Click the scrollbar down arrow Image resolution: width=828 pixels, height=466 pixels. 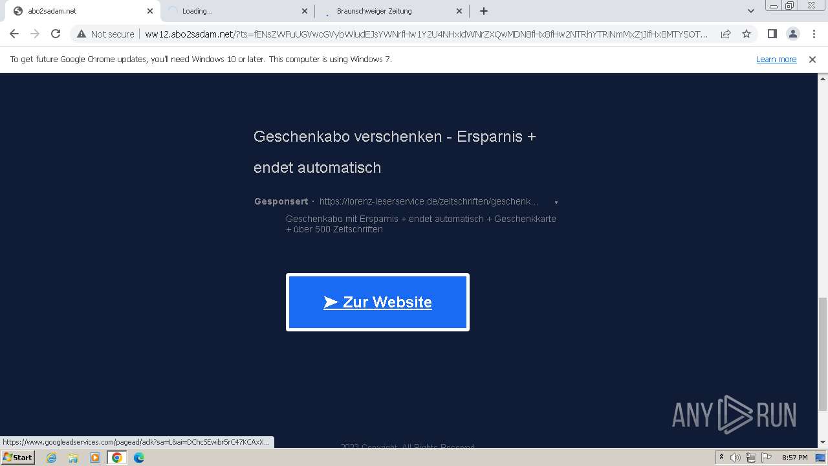[x=823, y=443]
